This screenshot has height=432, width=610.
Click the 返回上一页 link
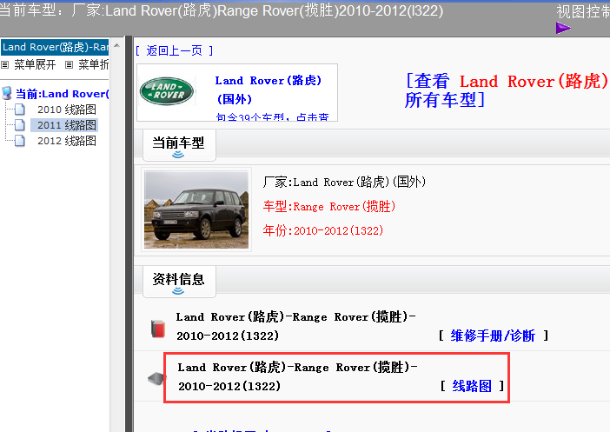click(x=175, y=50)
